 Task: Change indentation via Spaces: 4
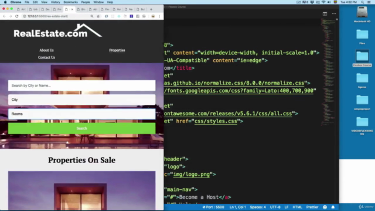point(258,207)
